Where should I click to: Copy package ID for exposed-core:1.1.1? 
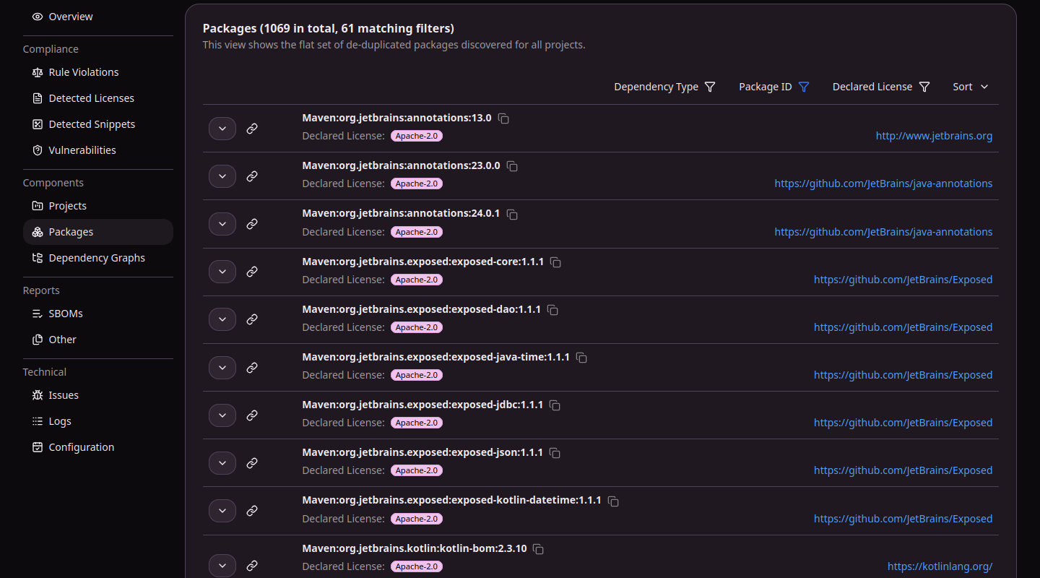[x=555, y=262]
